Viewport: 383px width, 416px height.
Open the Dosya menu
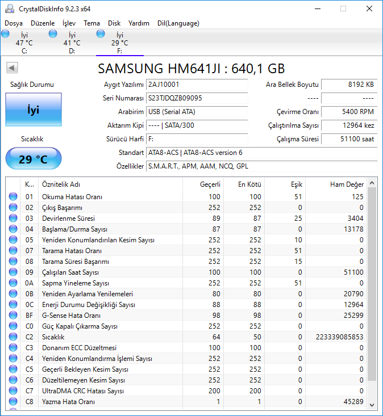pos(14,23)
